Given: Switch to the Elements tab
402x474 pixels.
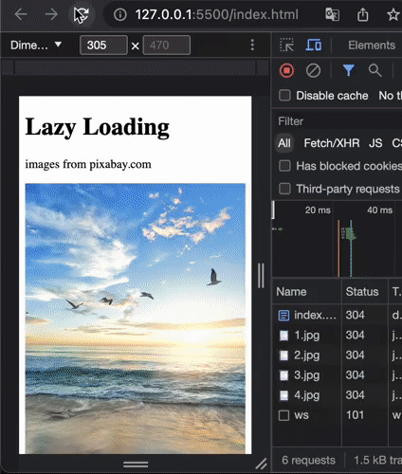Looking at the screenshot, I should coord(372,46).
